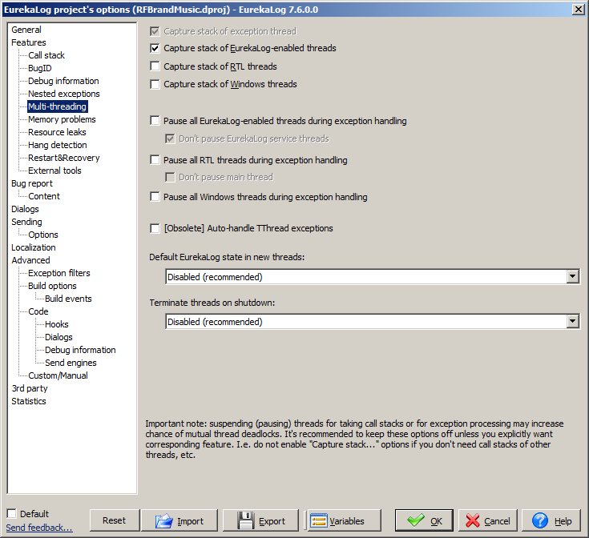Open the Hooks page under Code
The image size is (589, 538).
point(57,324)
